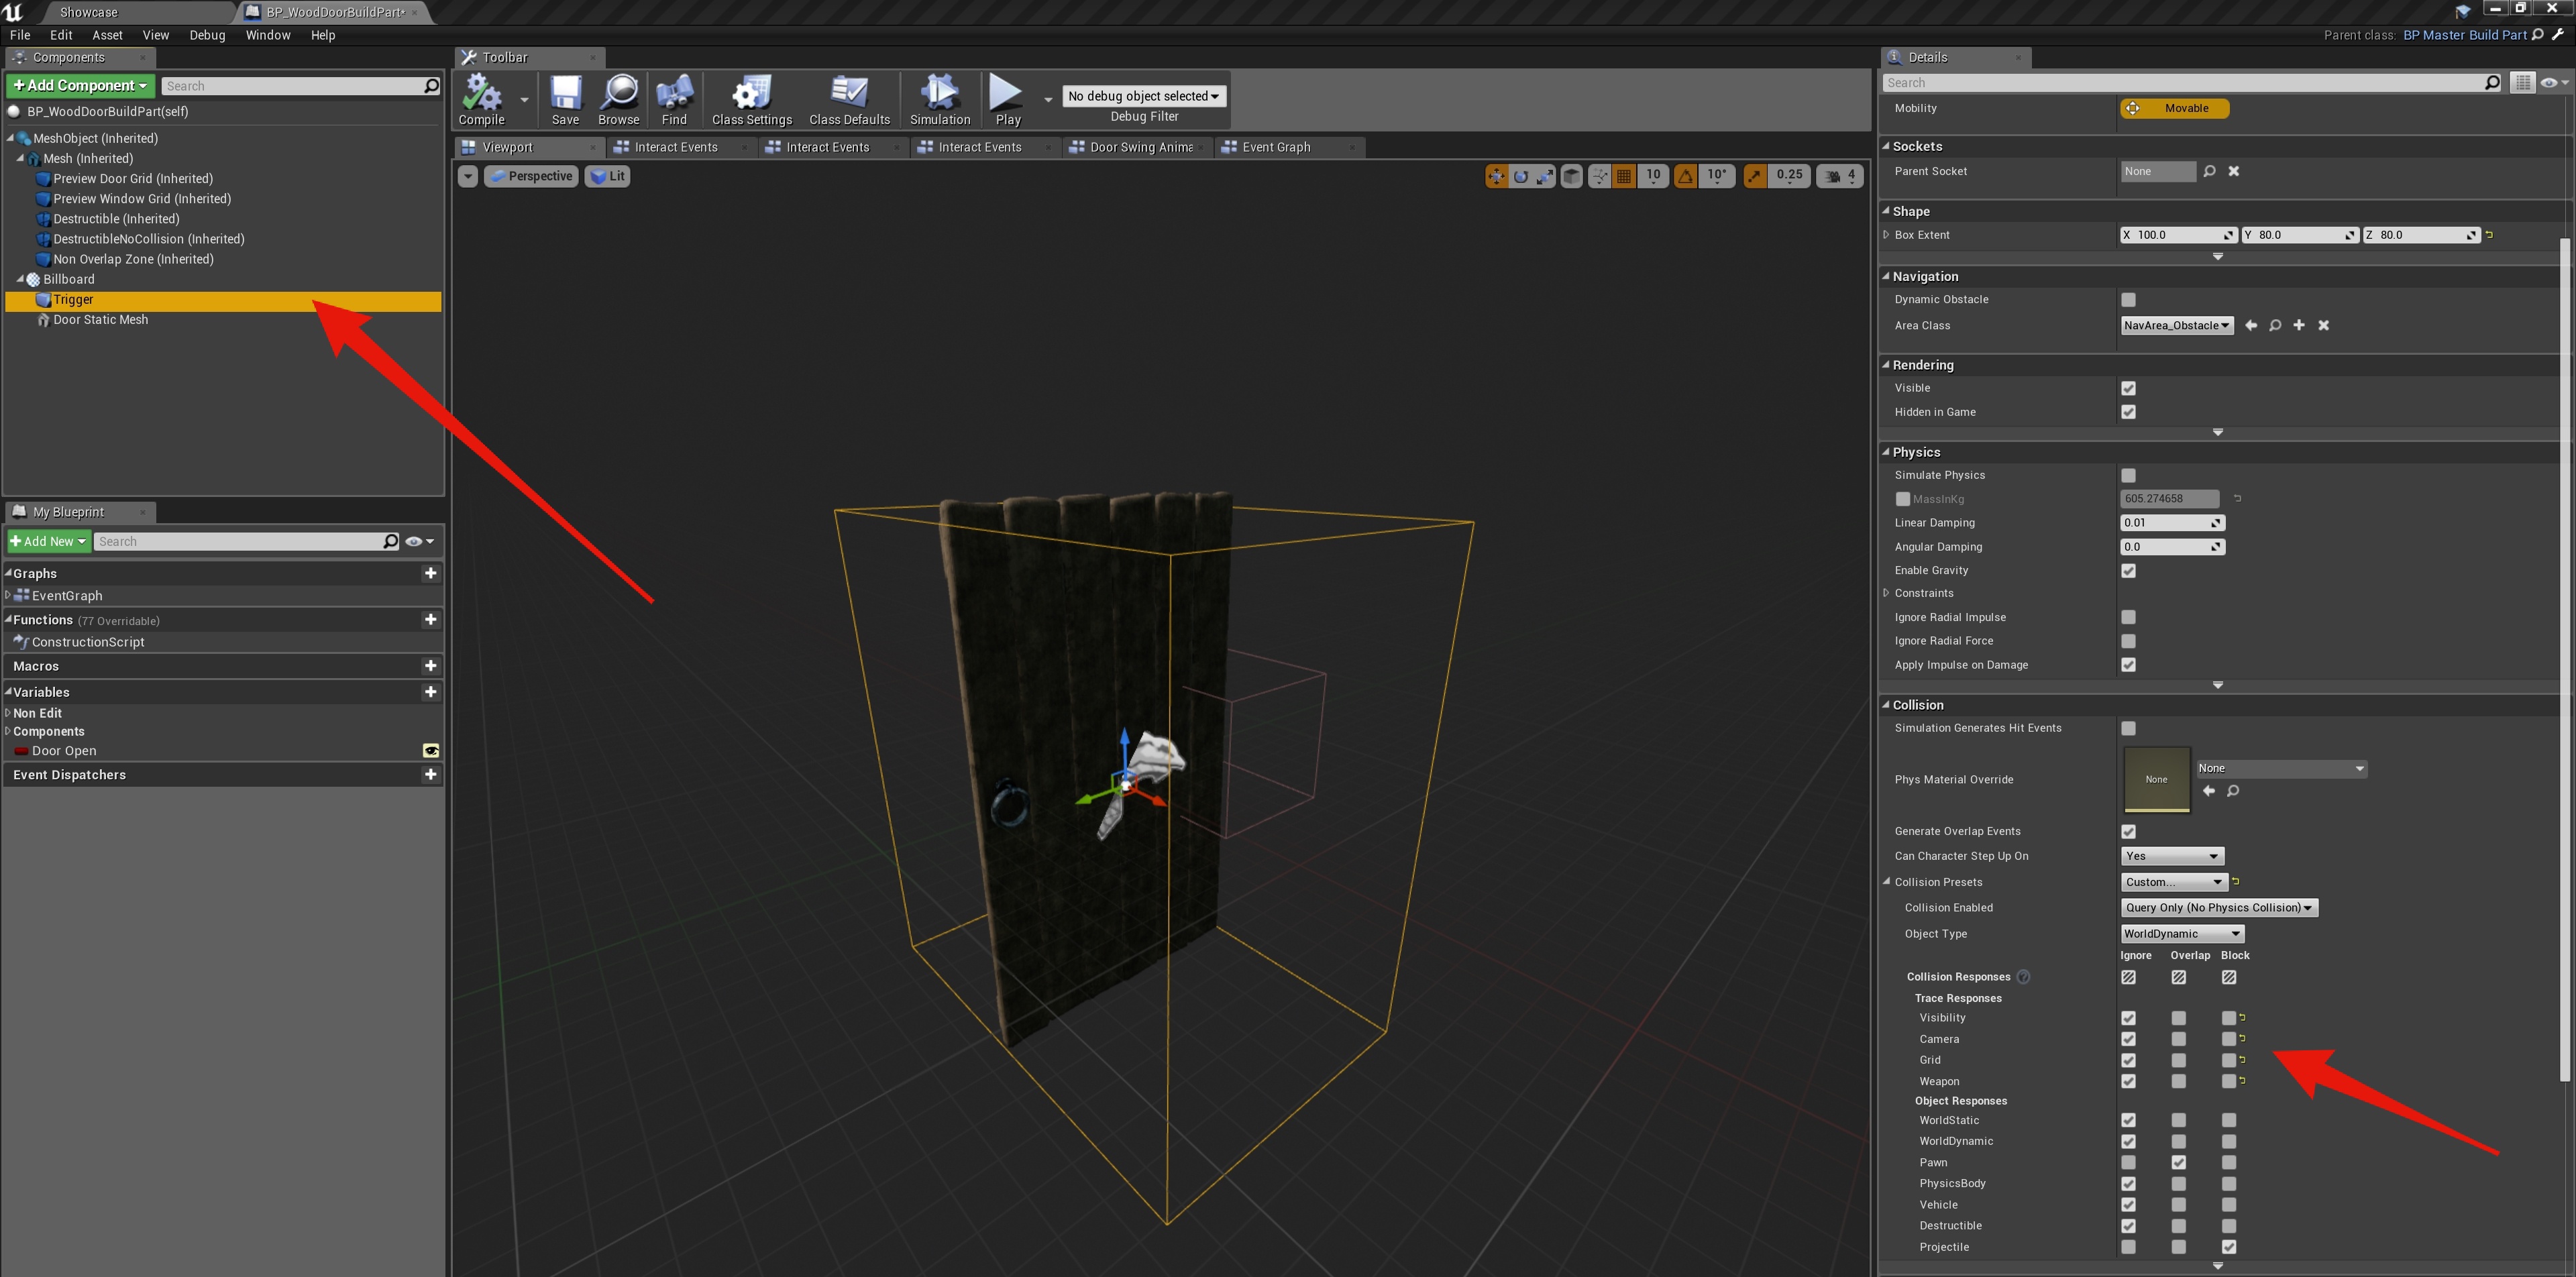Image resolution: width=2576 pixels, height=1277 pixels.
Task: Open the Collision Enabled dropdown
Action: point(2218,908)
